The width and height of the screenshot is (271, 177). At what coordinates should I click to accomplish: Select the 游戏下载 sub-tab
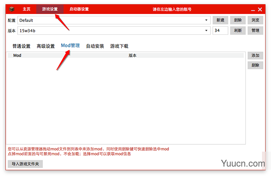click(x=119, y=46)
